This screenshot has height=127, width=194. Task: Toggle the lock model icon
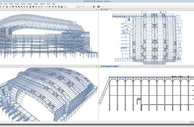pyautogui.click(x=7, y=7)
